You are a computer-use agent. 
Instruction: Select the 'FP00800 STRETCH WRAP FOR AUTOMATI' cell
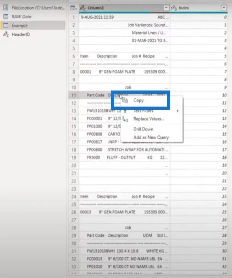point(124,150)
